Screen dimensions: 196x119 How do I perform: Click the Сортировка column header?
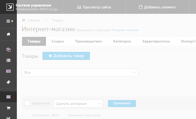coord(41,115)
